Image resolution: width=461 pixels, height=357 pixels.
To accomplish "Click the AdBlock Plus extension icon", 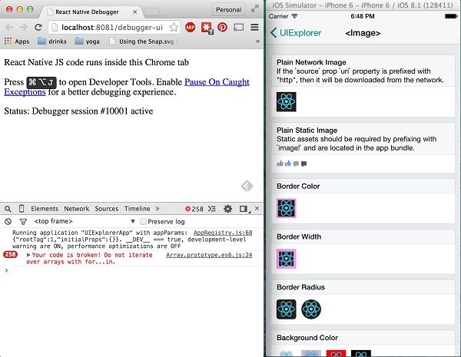I will [x=191, y=28].
